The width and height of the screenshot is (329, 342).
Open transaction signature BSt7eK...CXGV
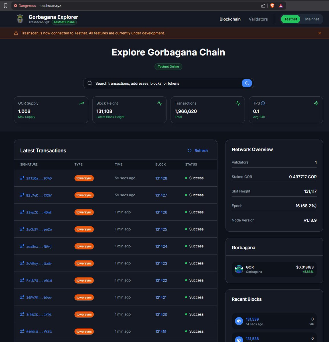tap(39, 196)
